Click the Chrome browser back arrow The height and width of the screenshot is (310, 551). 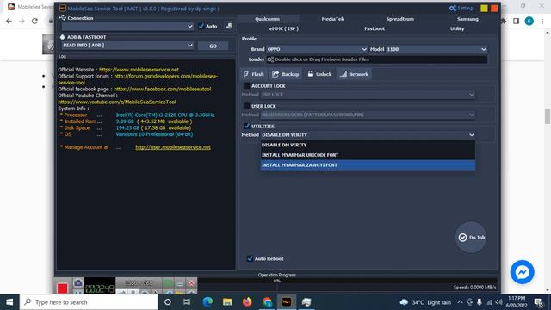(9, 21)
